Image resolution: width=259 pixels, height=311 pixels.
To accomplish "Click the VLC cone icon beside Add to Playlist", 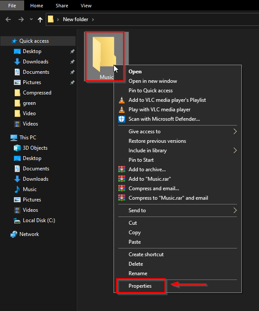I will tap(122, 100).
